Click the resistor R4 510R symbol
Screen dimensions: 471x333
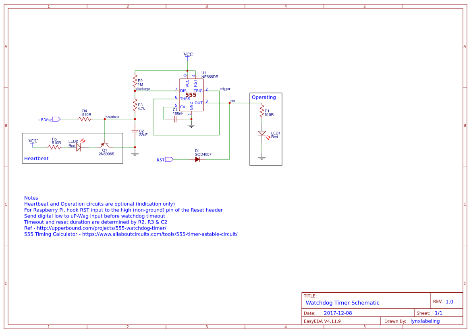pyautogui.click(x=85, y=119)
